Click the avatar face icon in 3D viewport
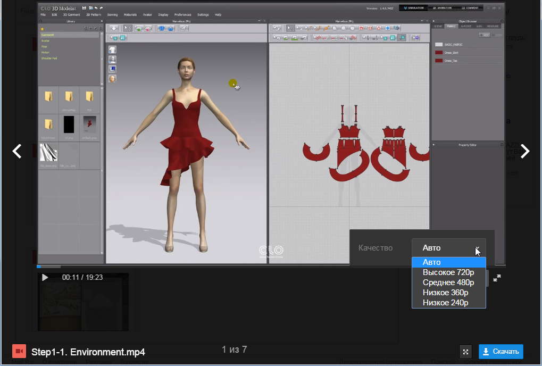This screenshot has width=542, height=366. pyautogui.click(x=113, y=79)
